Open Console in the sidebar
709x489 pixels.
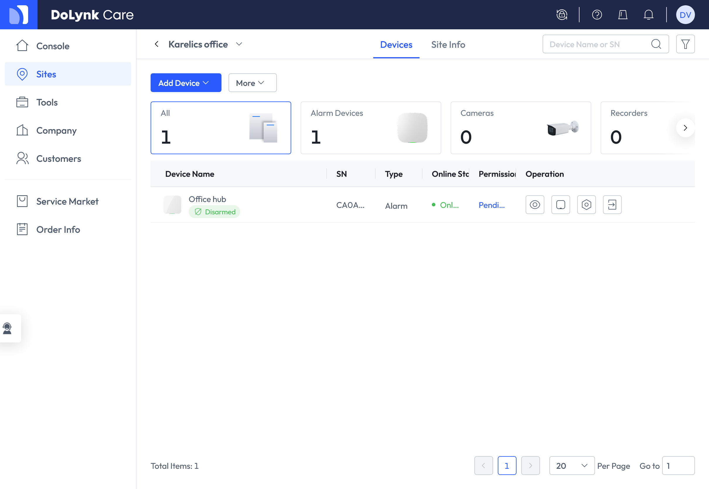pos(68,46)
